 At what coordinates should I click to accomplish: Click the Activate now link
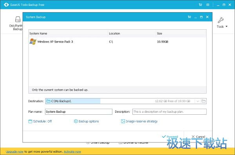click(72, 152)
